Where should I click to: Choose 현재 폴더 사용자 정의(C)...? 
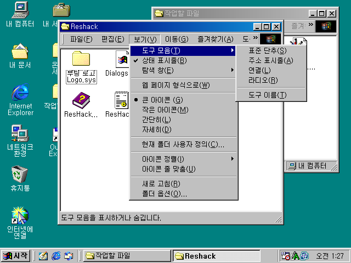click(183, 144)
